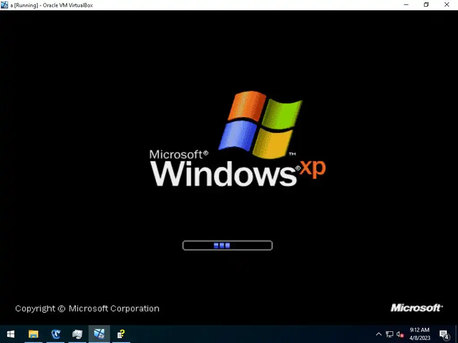Show hidden system tray icons chevron

click(x=378, y=334)
